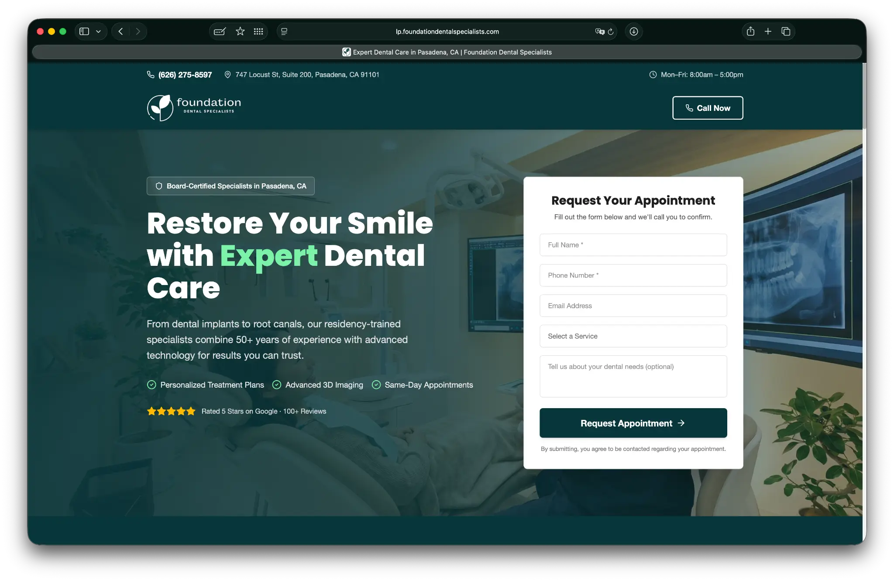Click the back navigation arrow
This screenshot has height=581, width=894.
click(x=121, y=31)
